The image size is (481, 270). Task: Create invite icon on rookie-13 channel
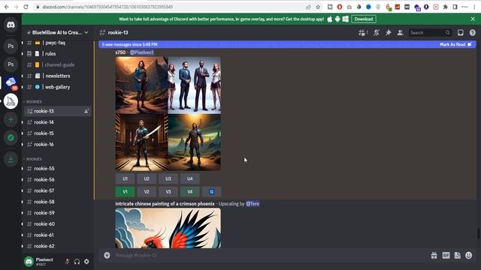pyautogui.click(x=86, y=111)
